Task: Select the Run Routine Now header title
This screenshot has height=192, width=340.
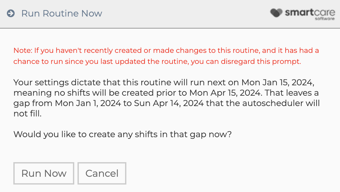Action: (62, 13)
